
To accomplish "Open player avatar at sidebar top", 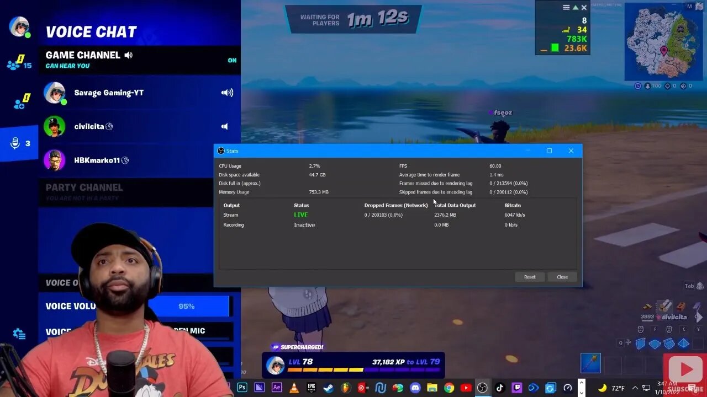I will (x=19, y=26).
